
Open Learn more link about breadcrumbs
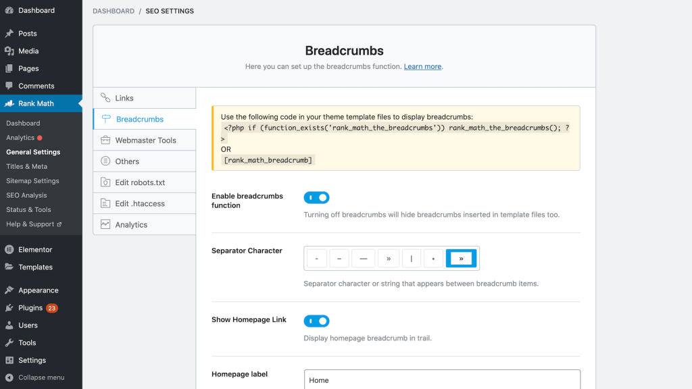pos(422,67)
